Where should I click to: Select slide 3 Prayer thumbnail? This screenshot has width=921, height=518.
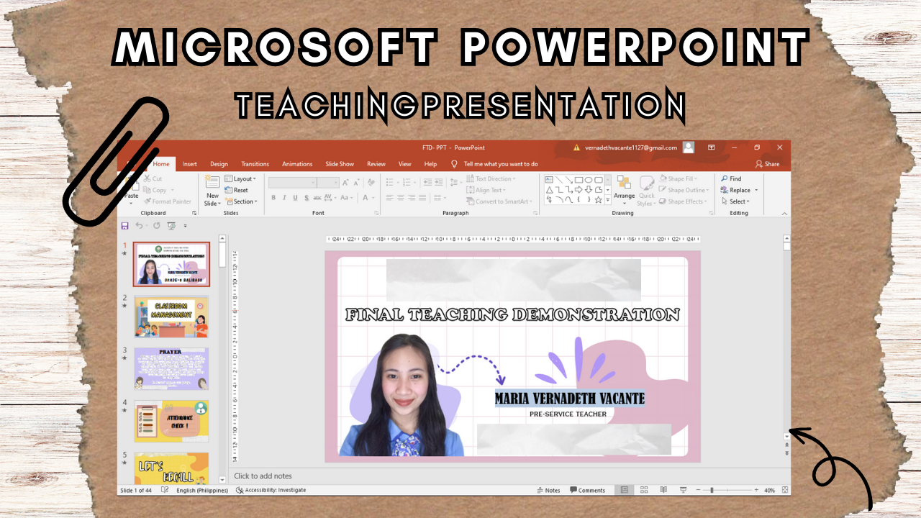pos(171,368)
